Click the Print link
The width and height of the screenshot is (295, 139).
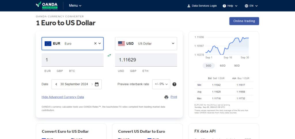pos(174,97)
